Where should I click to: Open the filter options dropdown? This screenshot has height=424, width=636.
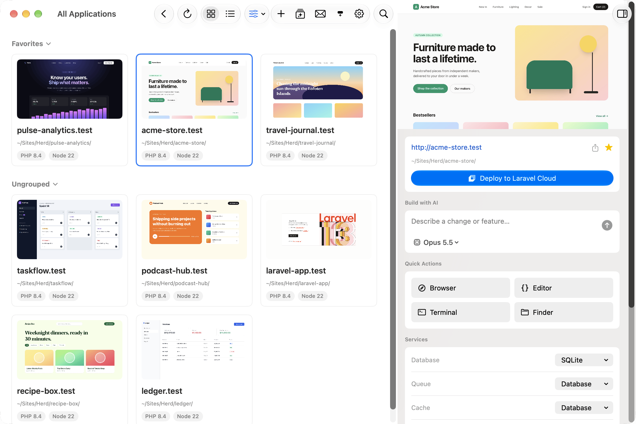tap(257, 14)
